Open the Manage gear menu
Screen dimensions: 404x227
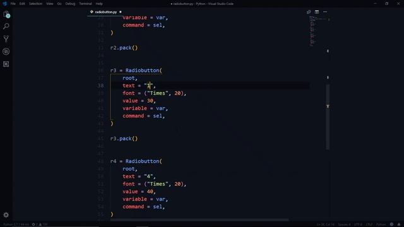[6, 215]
